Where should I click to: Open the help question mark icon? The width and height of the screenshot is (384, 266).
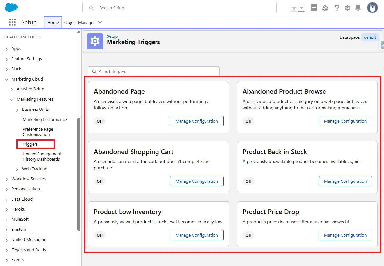[x=337, y=8]
